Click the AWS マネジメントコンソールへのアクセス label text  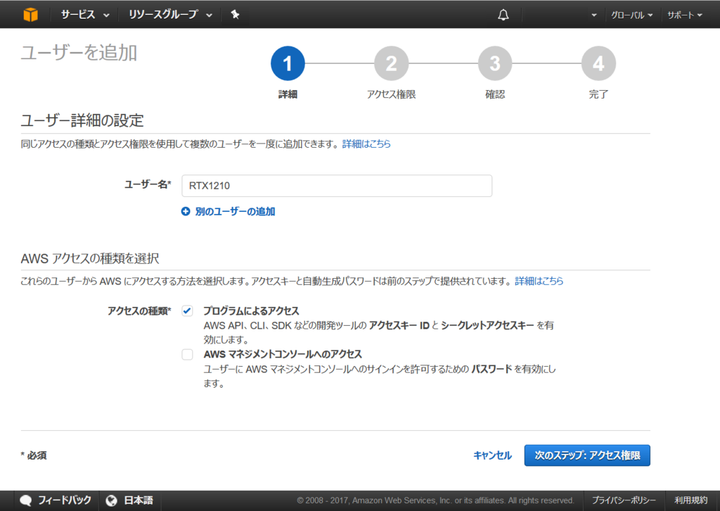coord(283,354)
